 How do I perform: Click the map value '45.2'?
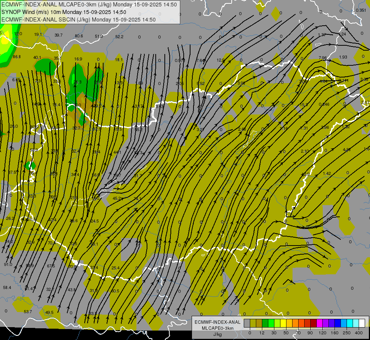117,198
